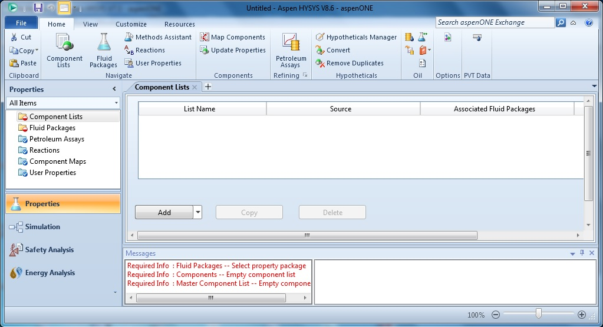Click the Search aspenONE Exchange field
Screen dimensions: 603x327
click(x=495, y=22)
